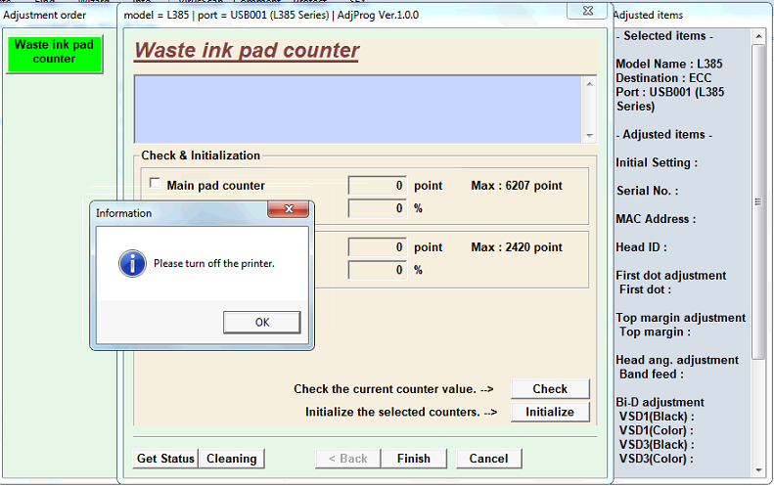774x486 pixels.
Task: Click the 'Waste ink pad counter' heading
Action: click(247, 50)
